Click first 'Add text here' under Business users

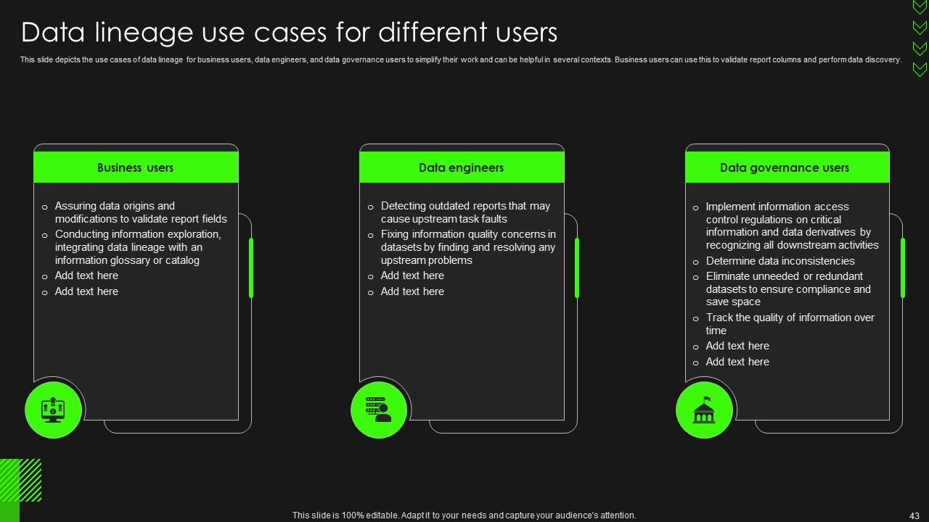point(86,275)
